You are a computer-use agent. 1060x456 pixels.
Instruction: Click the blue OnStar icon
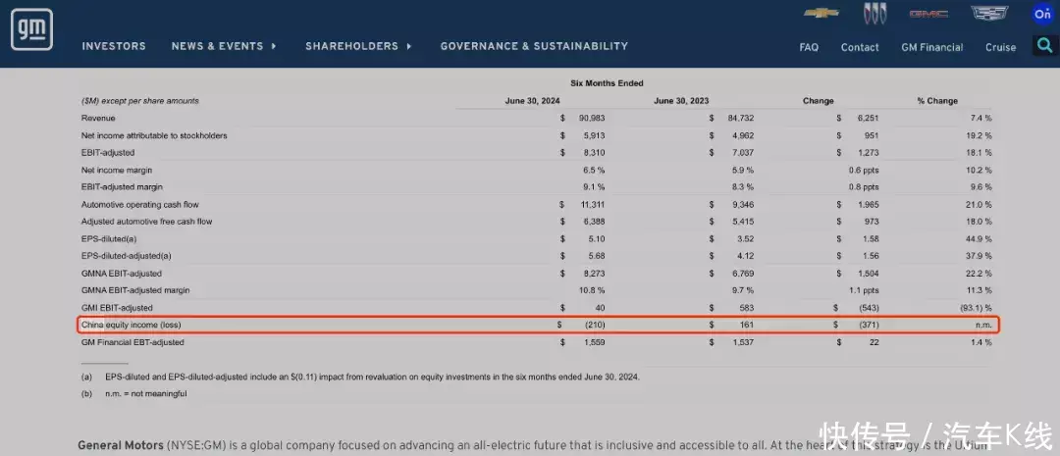point(1042,14)
